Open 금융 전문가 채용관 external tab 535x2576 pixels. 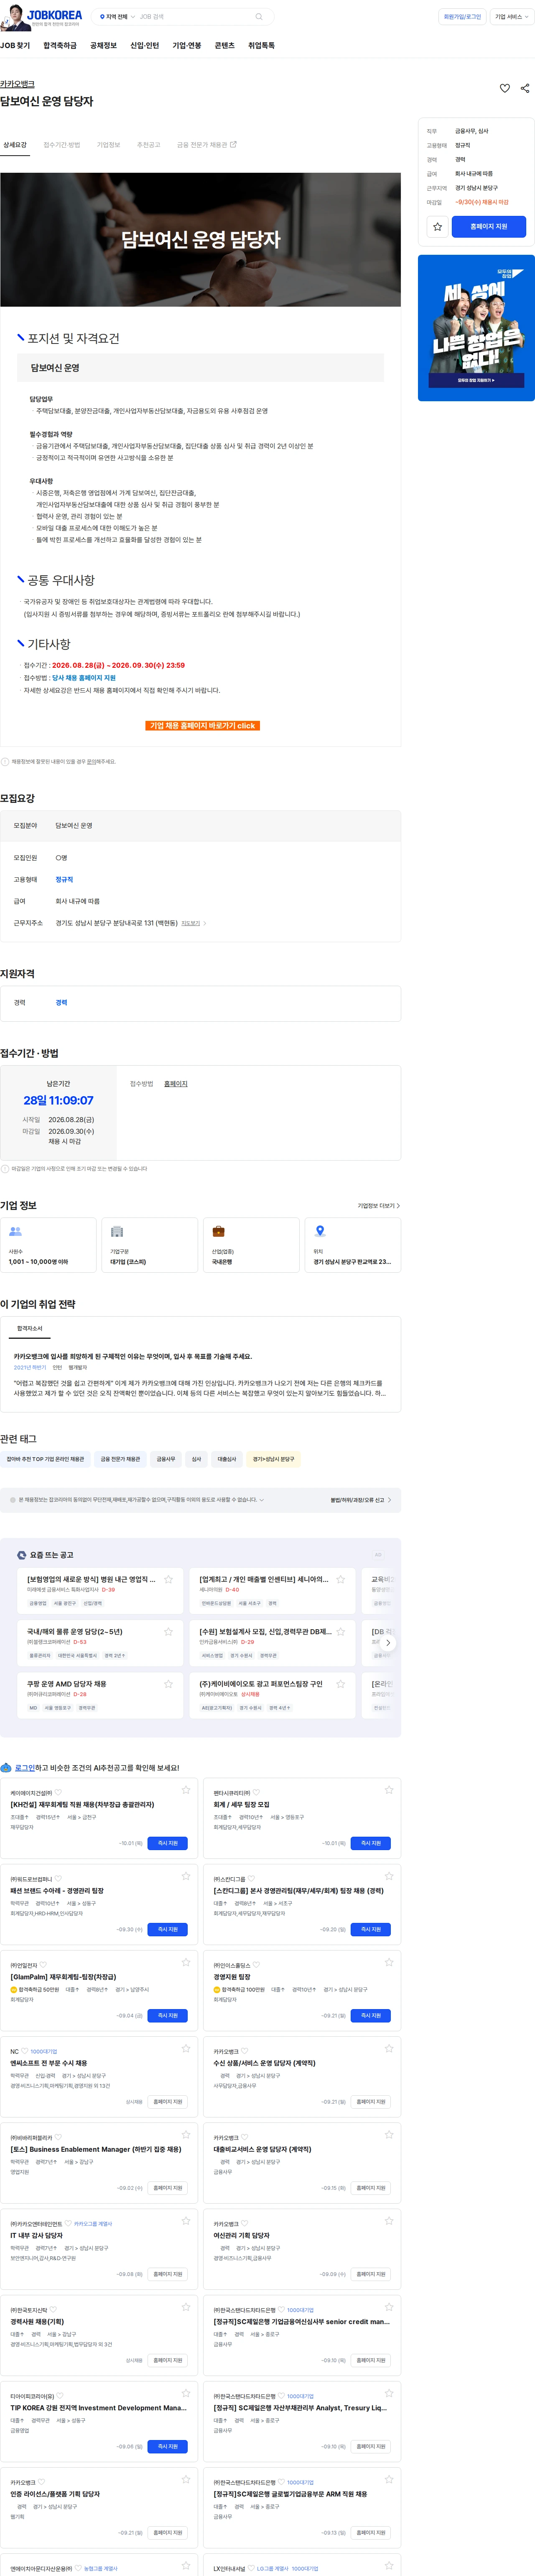(206, 145)
